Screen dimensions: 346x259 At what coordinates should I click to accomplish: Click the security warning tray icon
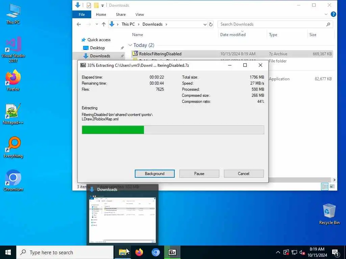click(x=286, y=252)
